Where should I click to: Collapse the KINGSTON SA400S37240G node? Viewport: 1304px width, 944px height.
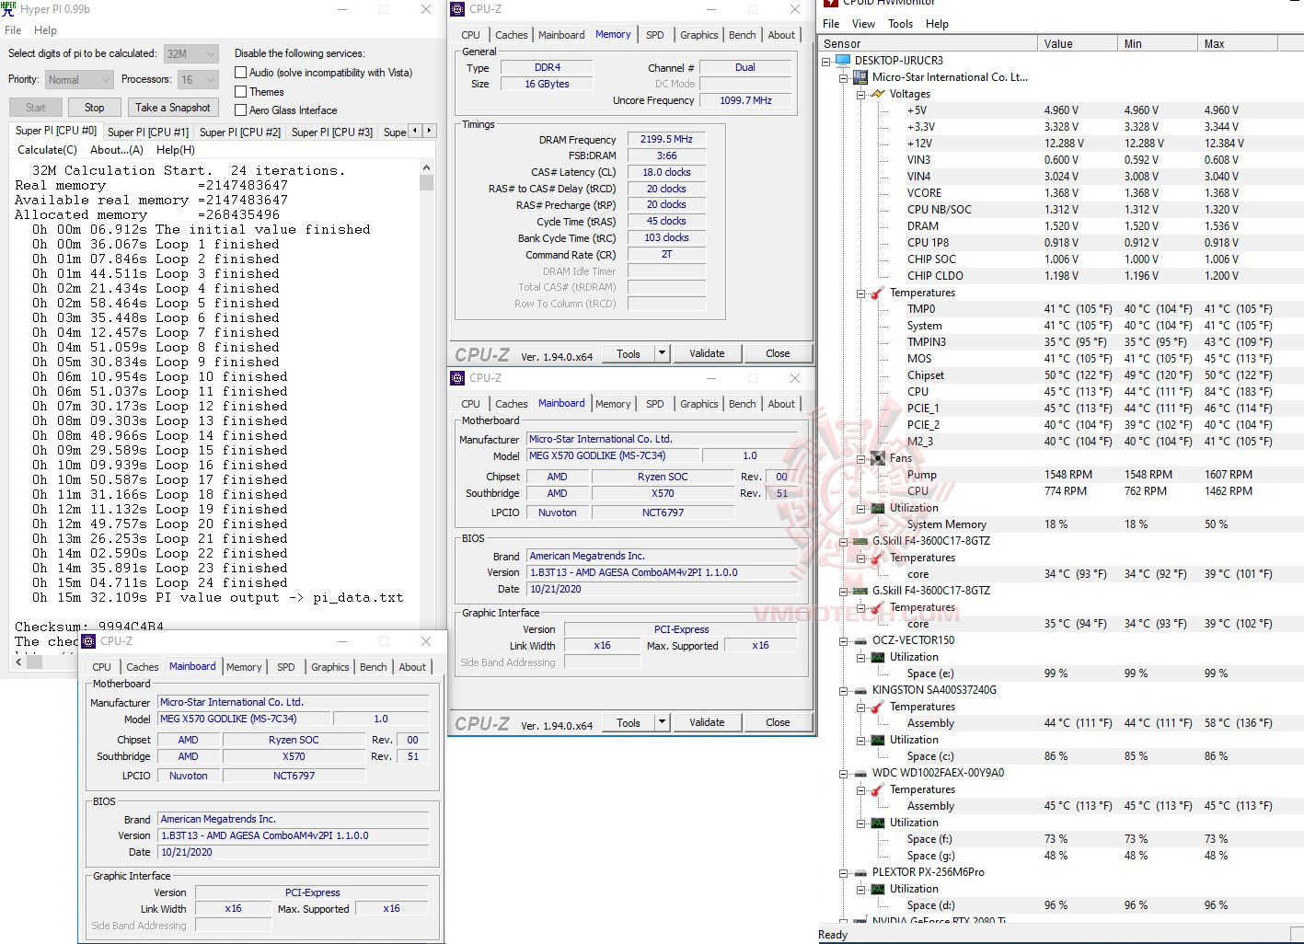[x=843, y=690]
